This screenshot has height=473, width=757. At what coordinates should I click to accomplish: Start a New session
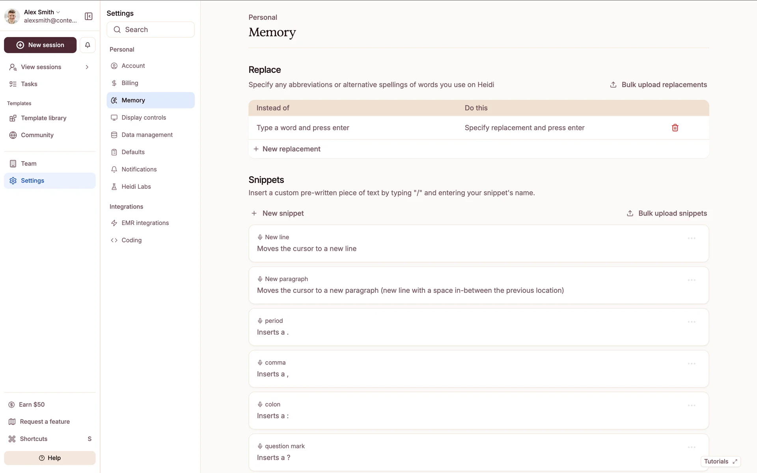coord(40,45)
